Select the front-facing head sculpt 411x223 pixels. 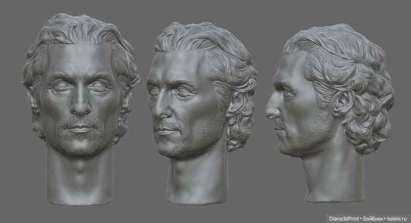pyautogui.click(x=81, y=109)
